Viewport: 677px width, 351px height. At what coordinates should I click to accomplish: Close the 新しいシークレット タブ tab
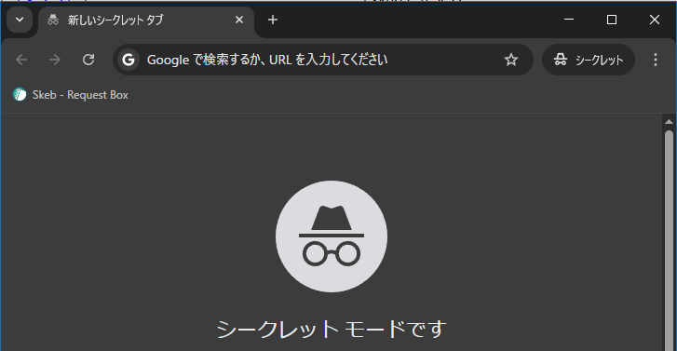point(239,20)
